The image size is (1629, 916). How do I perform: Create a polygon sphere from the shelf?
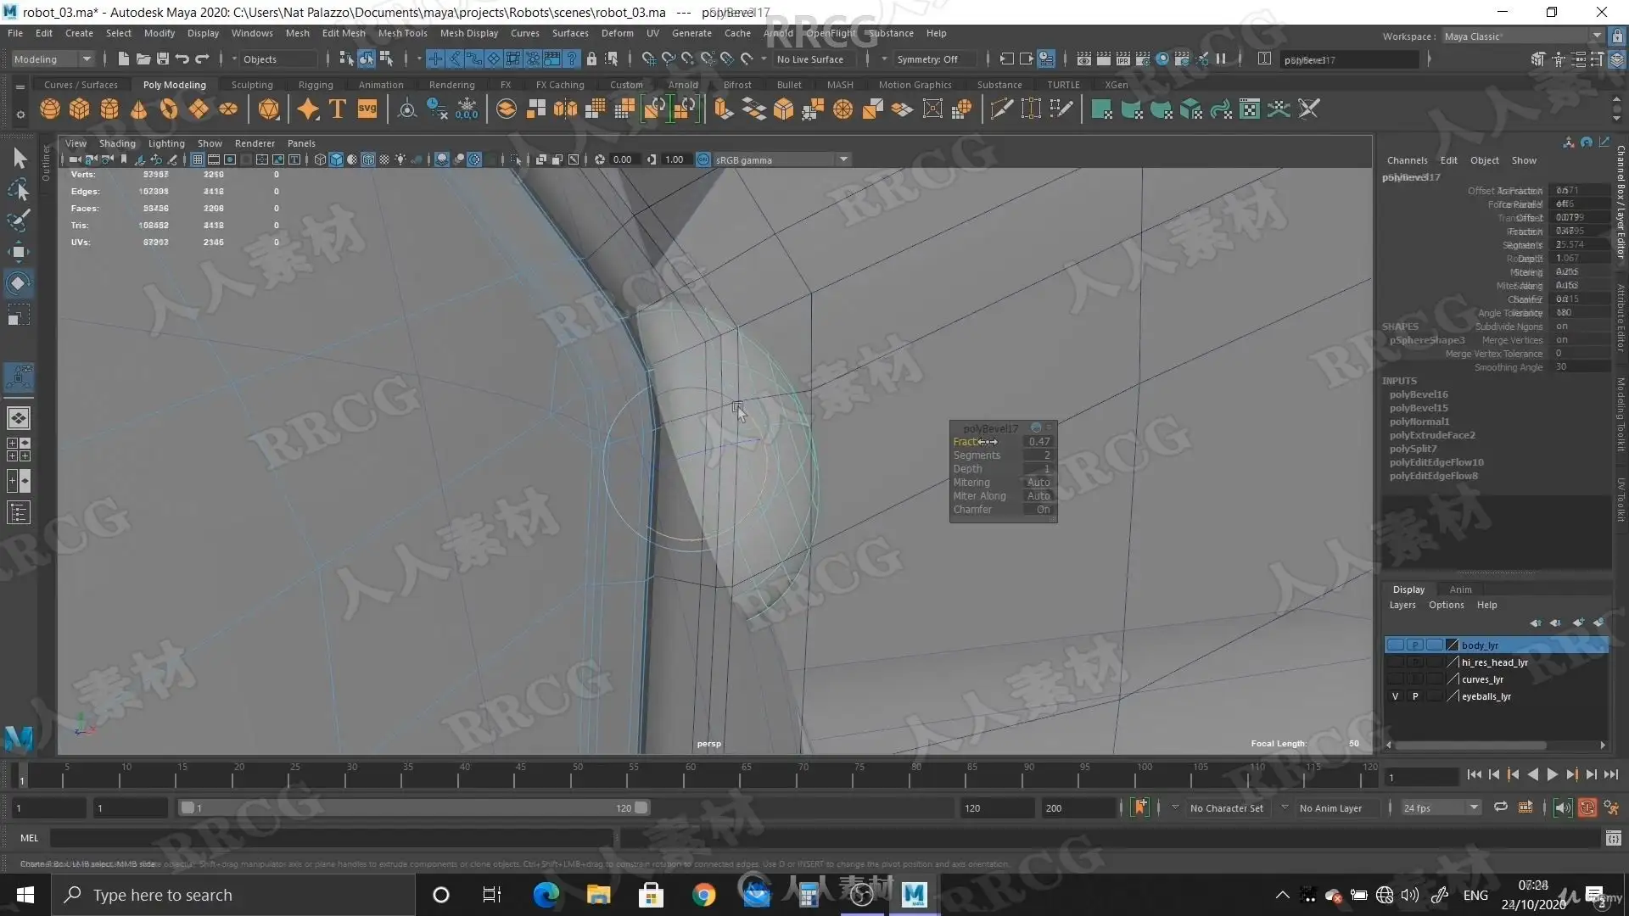tap(50, 109)
